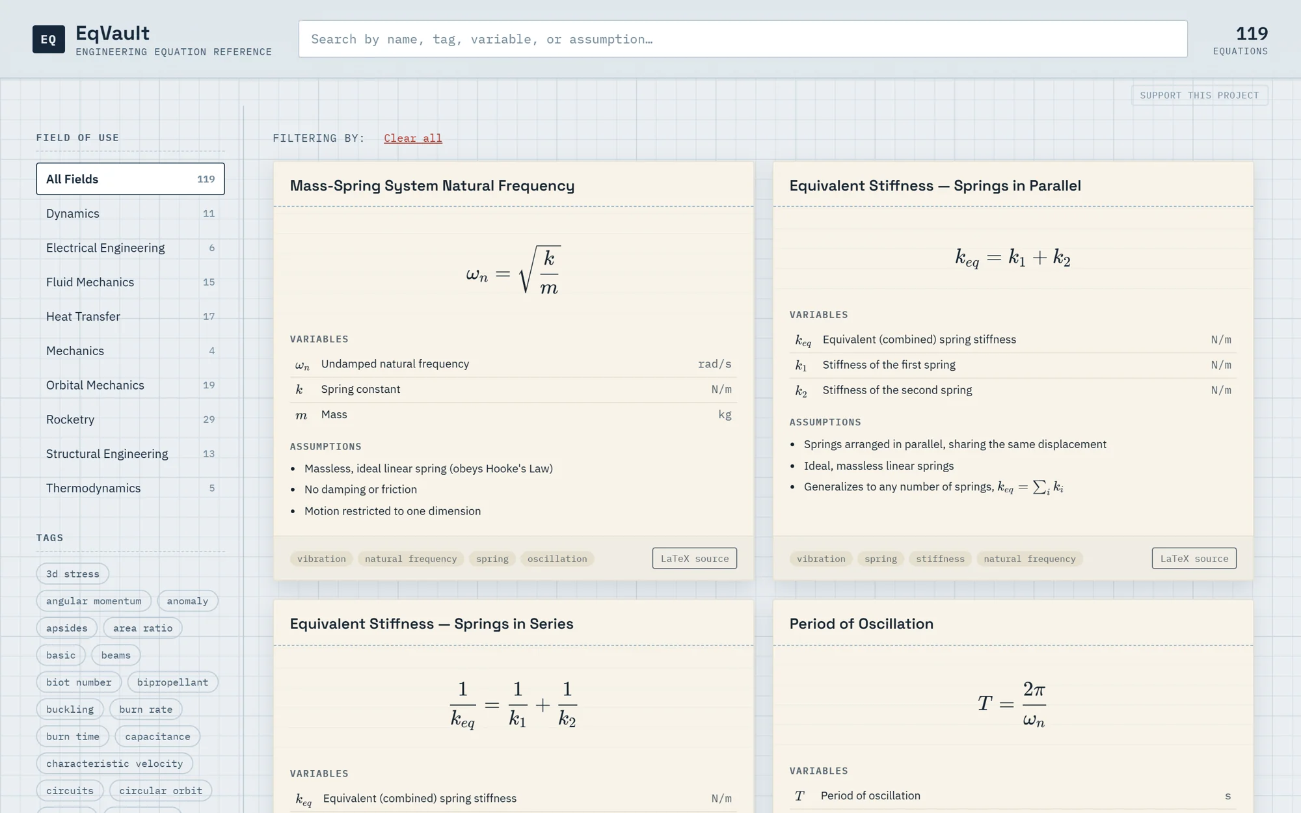1301x813 pixels.
Task: Toggle the anomaly tag
Action: pos(187,601)
